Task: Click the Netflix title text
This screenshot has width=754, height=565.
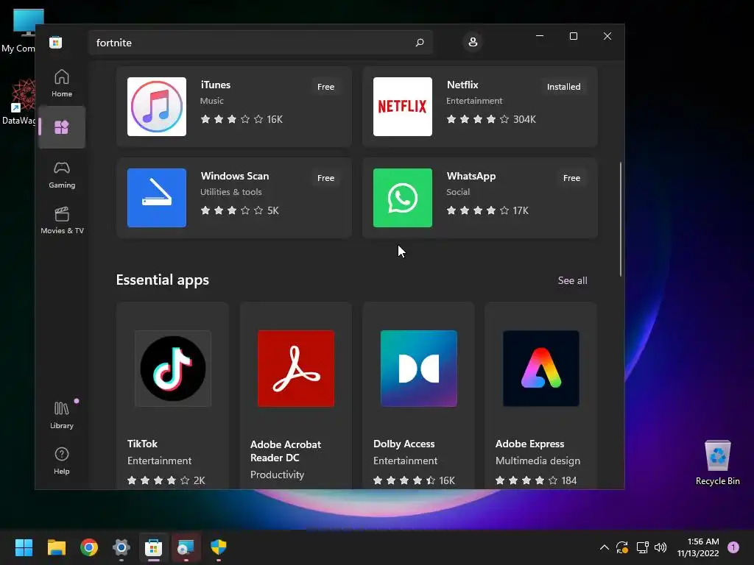Action: click(x=462, y=85)
